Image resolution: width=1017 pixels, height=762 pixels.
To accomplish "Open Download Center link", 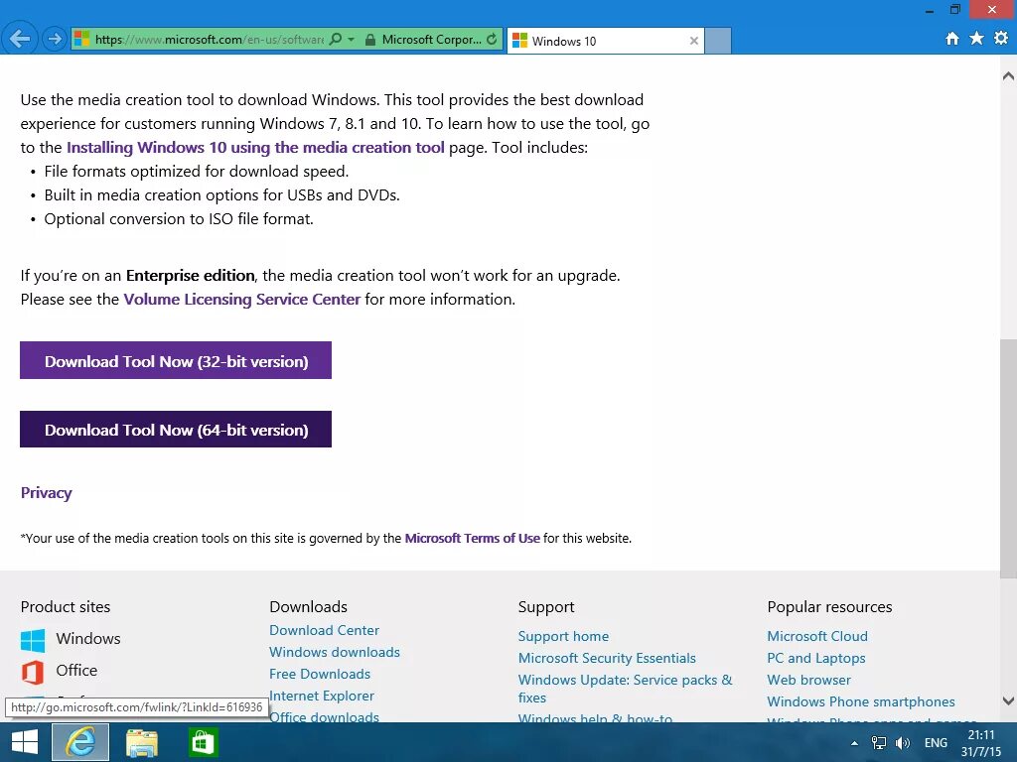I will (324, 630).
